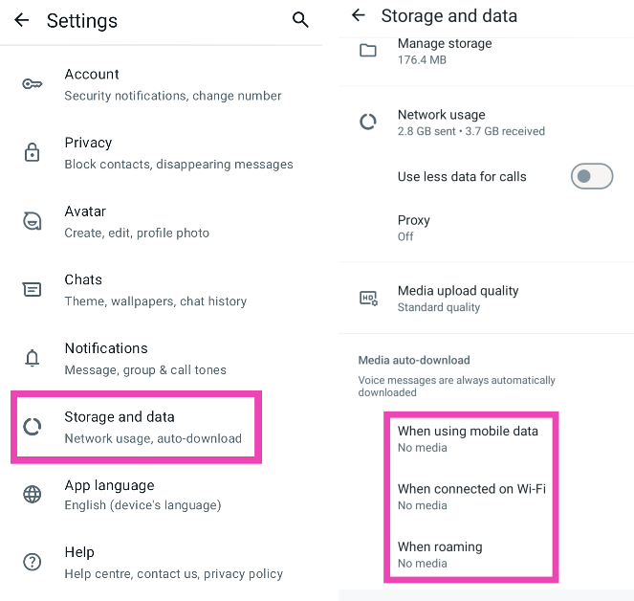Tap the search magnifier icon in Settings
The height and width of the screenshot is (601, 634).
coord(300,20)
